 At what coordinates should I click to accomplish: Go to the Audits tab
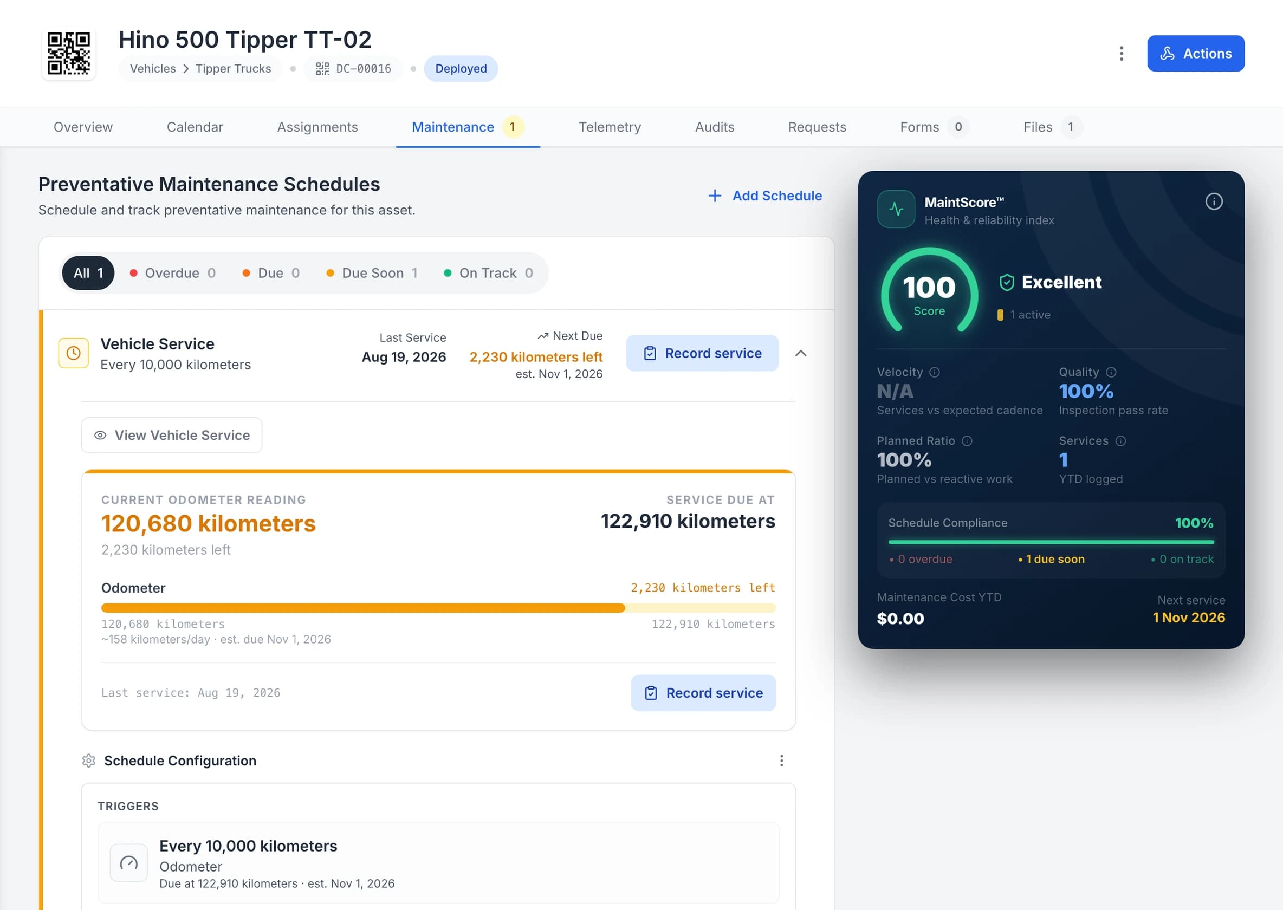coord(715,127)
